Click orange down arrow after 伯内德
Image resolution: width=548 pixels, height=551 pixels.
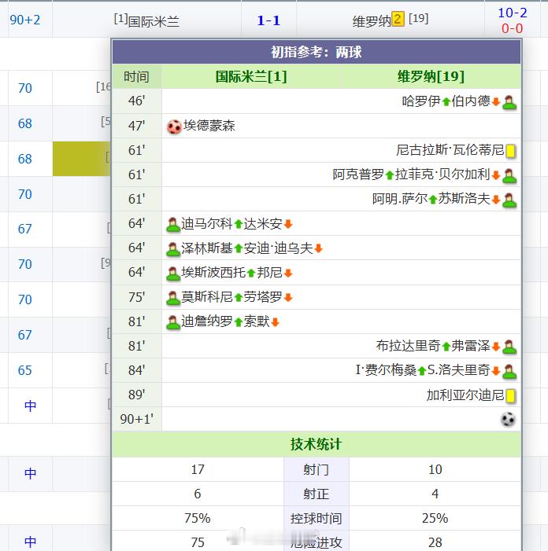496,102
